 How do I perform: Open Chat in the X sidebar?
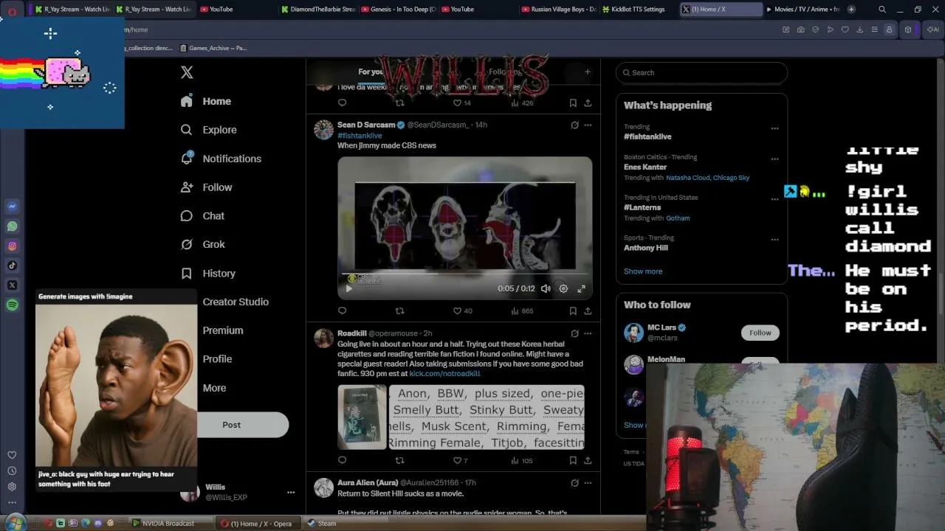(202, 216)
